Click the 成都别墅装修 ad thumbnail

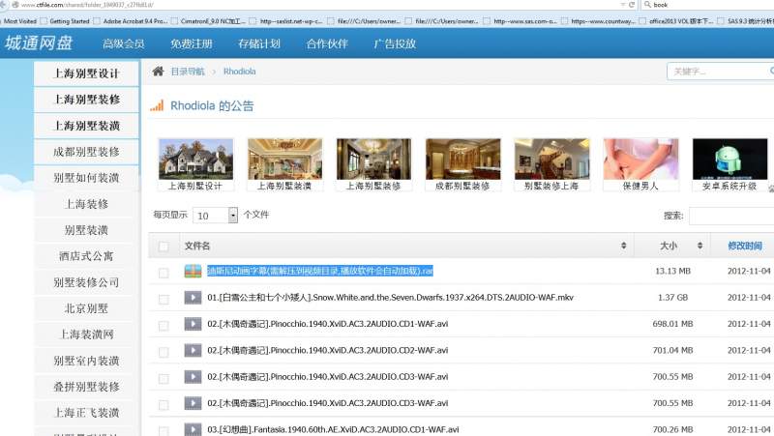[x=463, y=160]
